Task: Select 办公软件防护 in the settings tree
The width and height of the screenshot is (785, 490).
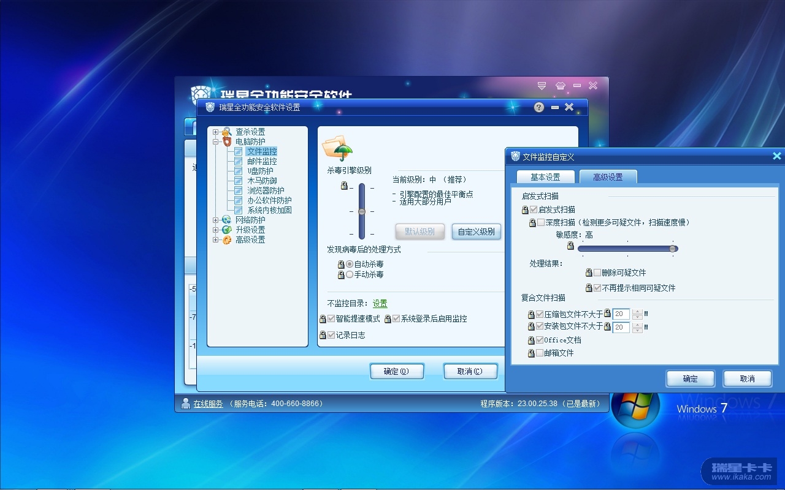Action: pyautogui.click(x=269, y=200)
